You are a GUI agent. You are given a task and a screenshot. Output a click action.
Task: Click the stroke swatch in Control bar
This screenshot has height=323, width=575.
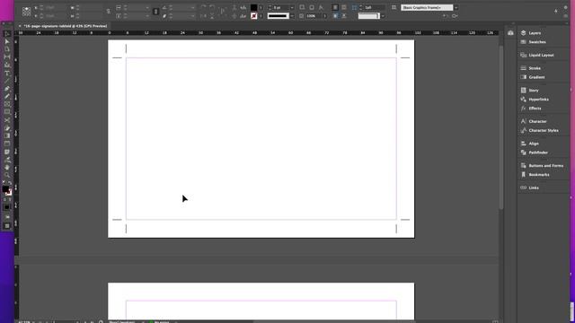(253, 16)
